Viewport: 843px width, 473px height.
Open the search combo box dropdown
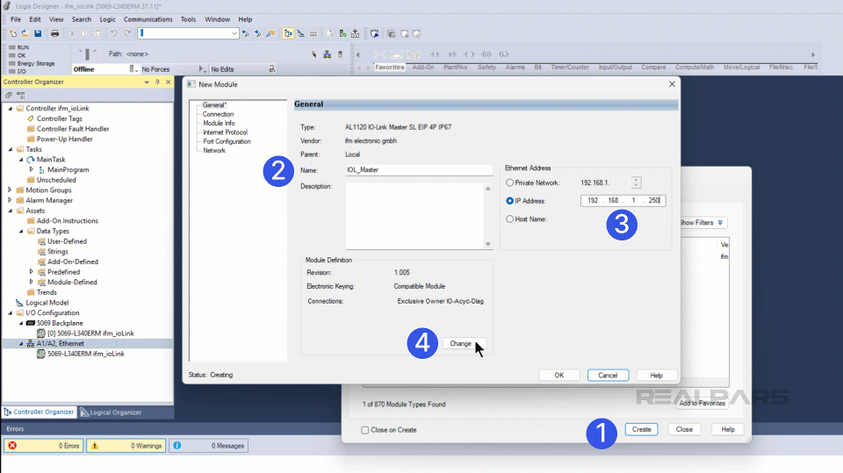click(x=234, y=33)
